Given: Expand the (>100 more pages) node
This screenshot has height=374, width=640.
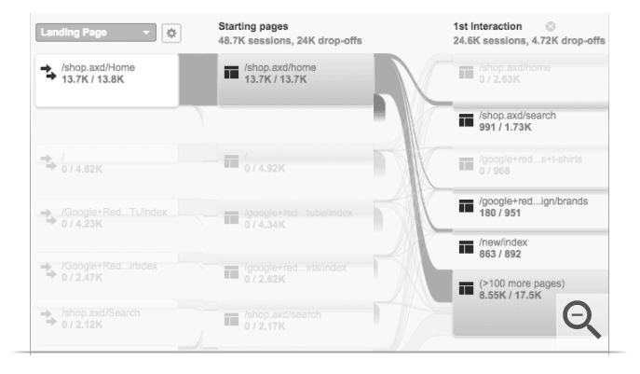Looking at the screenshot, I should [x=530, y=302].
